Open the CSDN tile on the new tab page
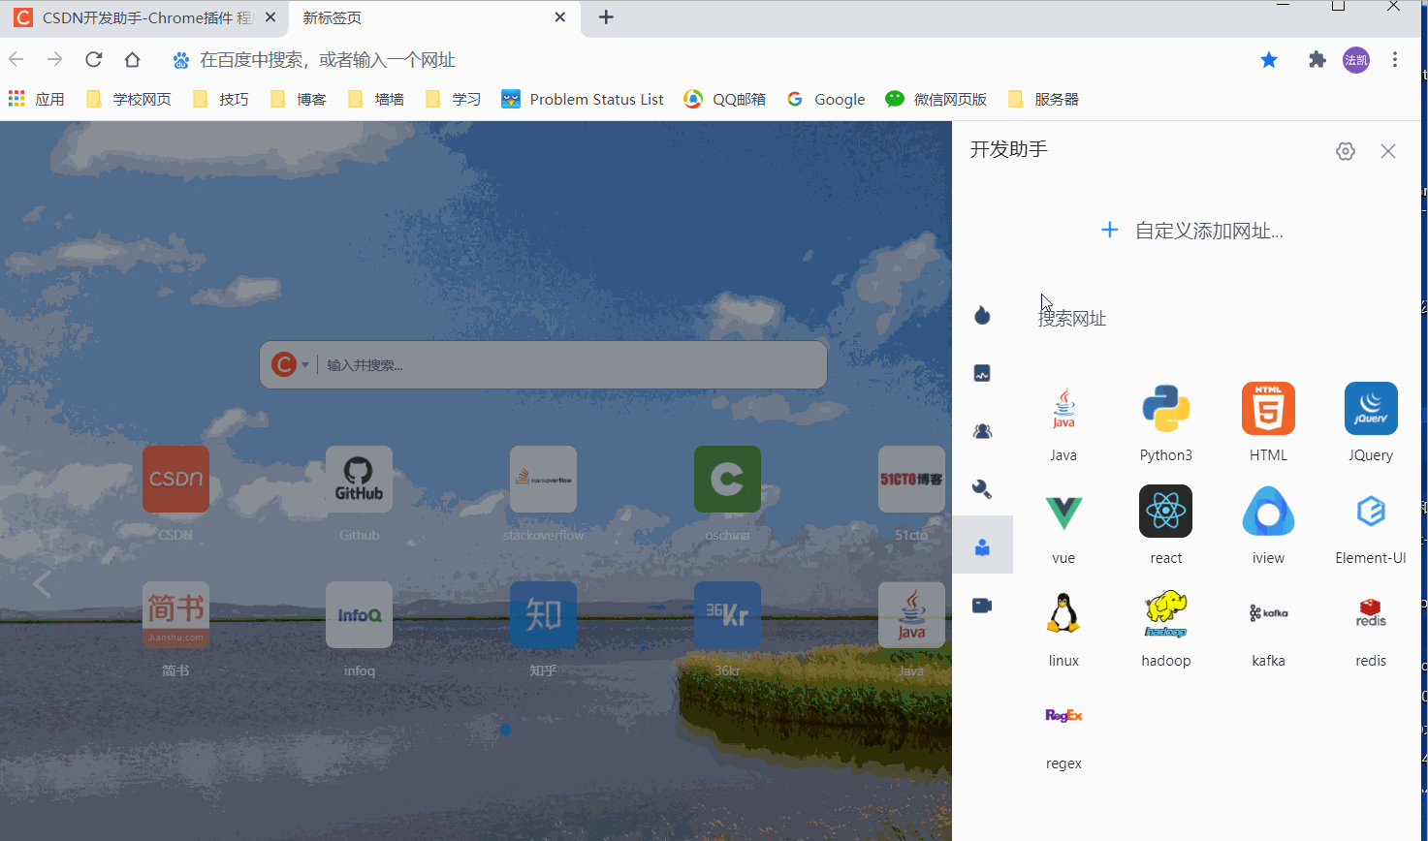 [x=175, y=479]
